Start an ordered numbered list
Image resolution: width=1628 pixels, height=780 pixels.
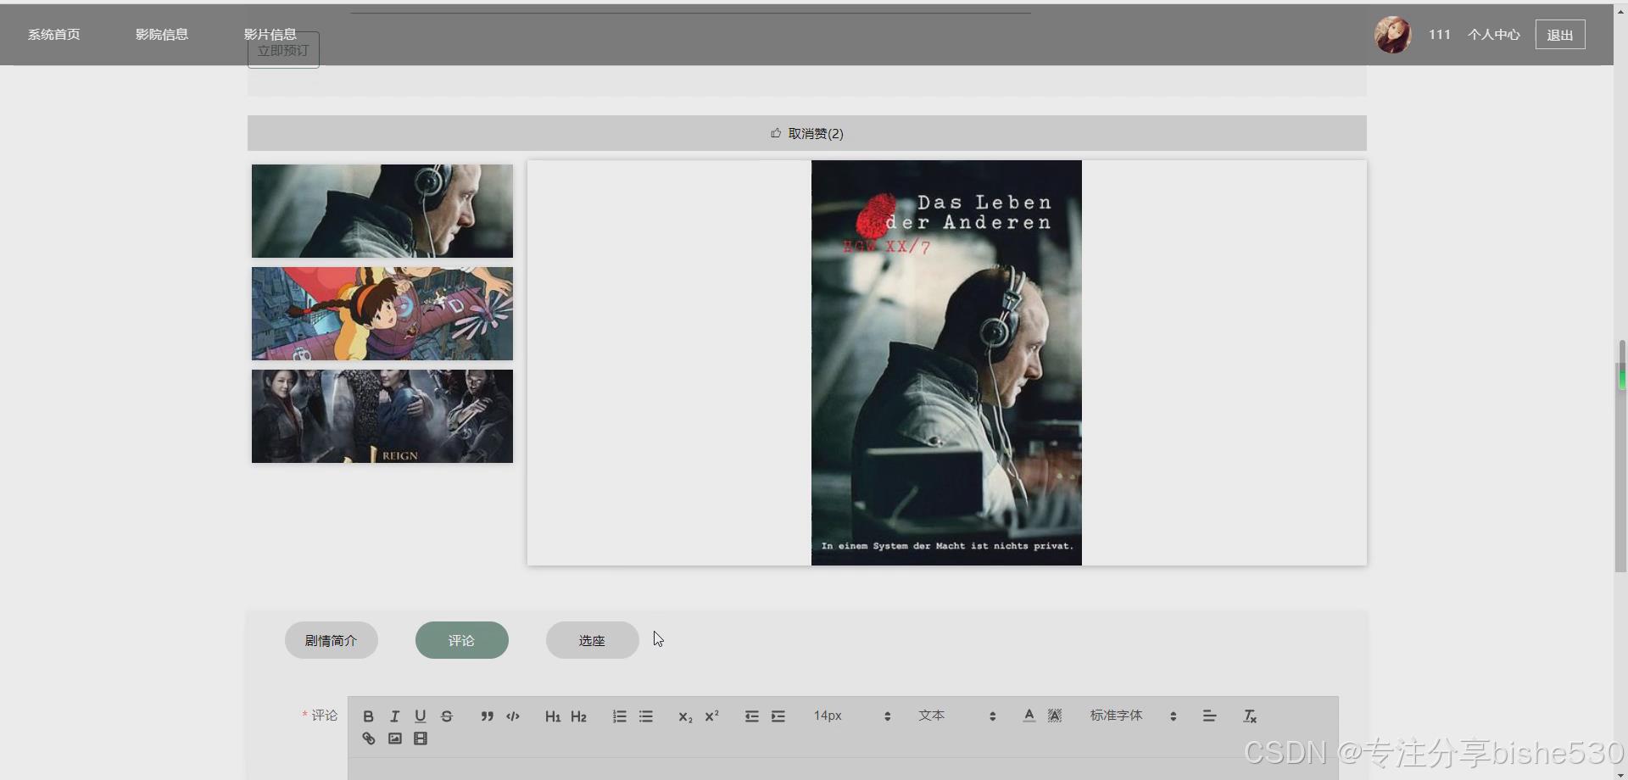pos(620,716)
